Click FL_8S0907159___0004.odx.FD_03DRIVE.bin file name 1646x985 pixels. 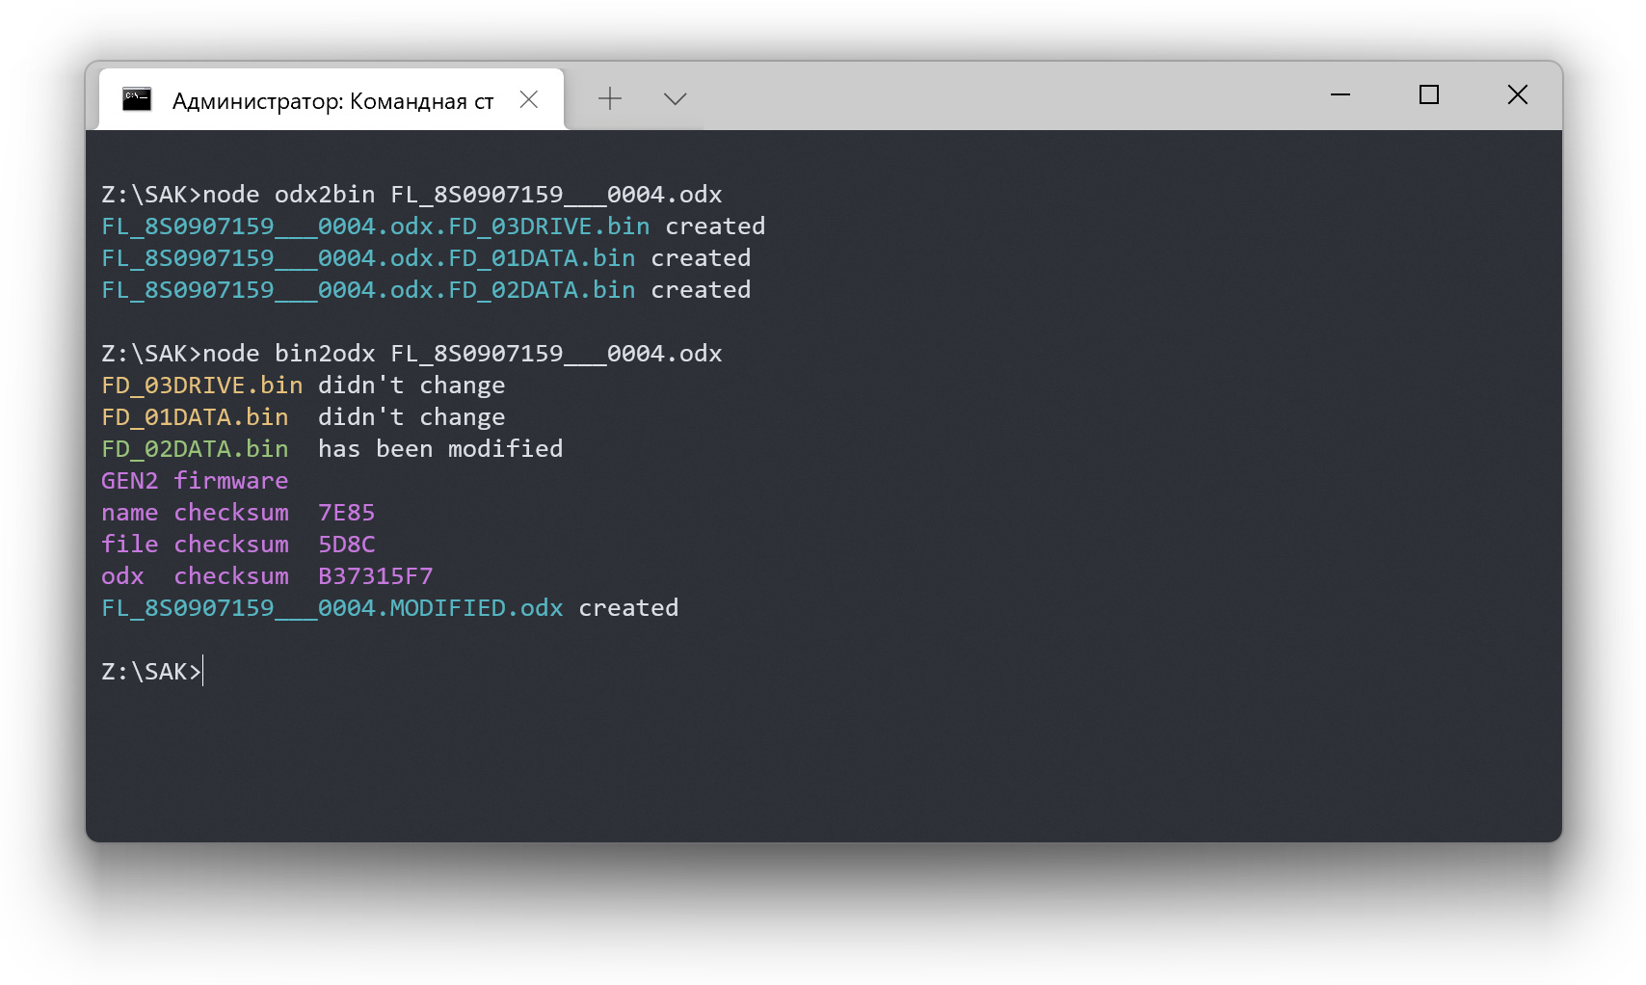[376, 226]
